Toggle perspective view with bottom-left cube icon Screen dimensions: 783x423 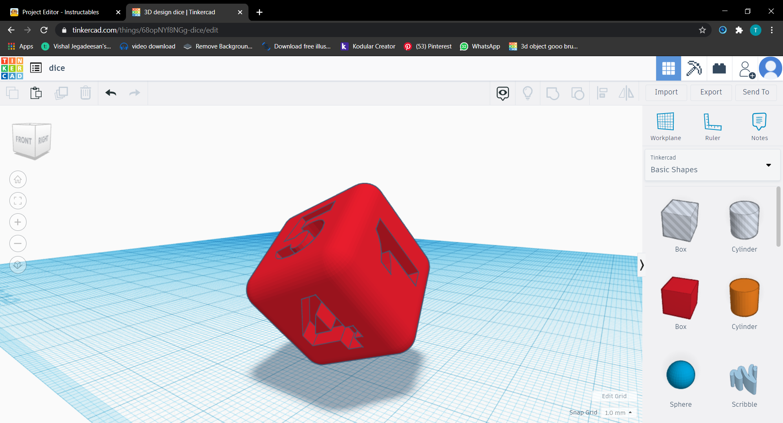(18, 265)
